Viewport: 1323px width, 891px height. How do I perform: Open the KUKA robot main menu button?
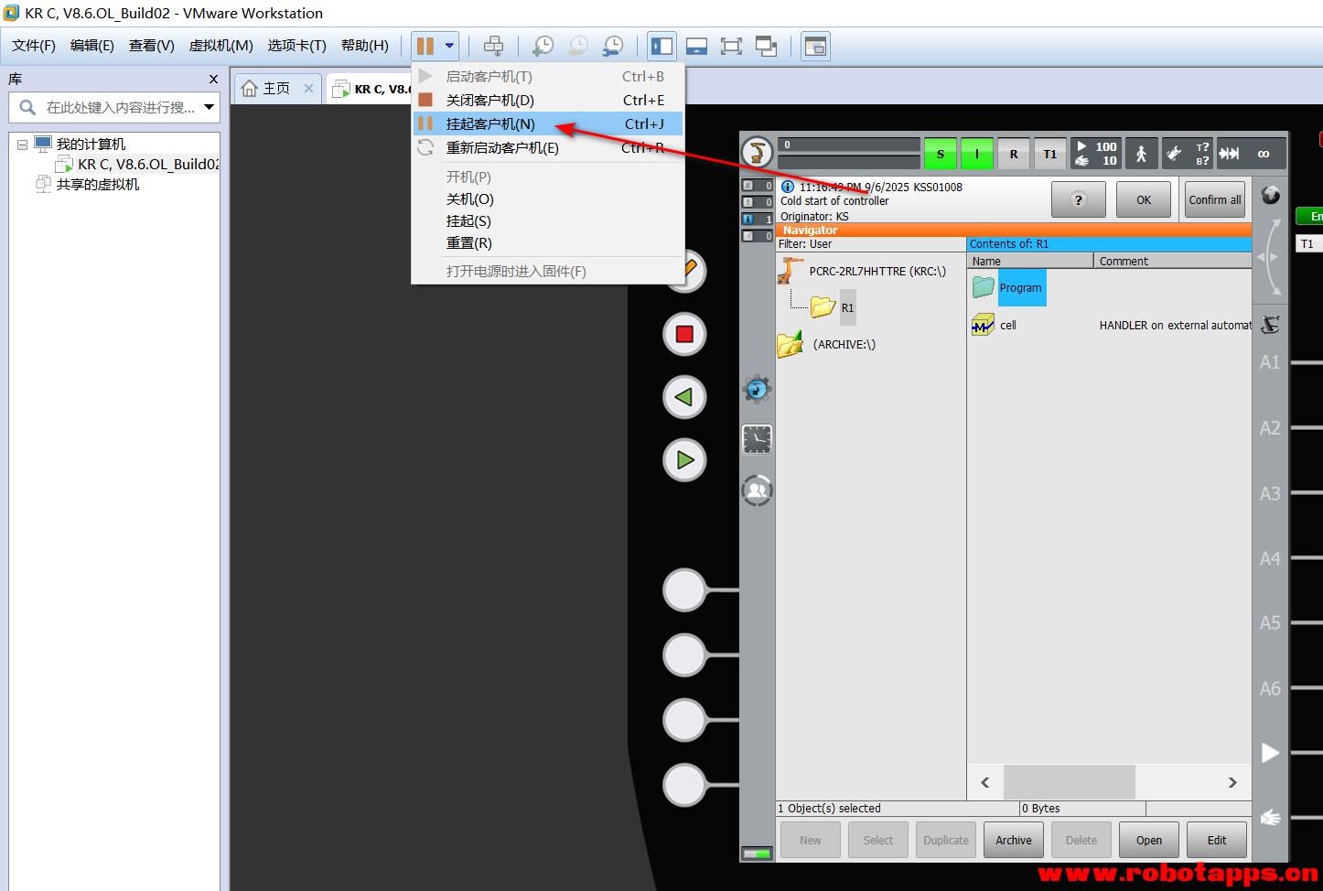point(757,153)
